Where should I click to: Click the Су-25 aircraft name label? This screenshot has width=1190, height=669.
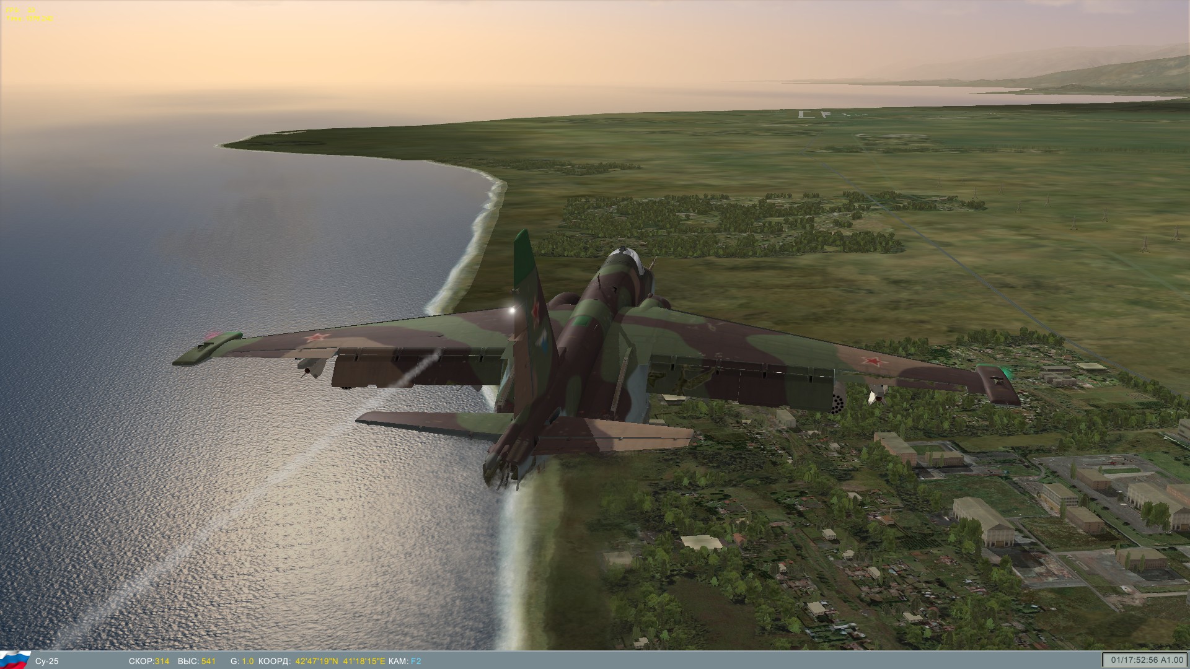pyautogui.click(x=47, y=661)
